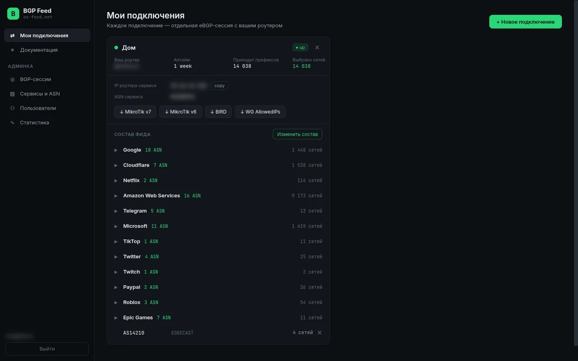Screen dimensions: 578x361
Task: Click the Статистика chart icon in sidebar
Action: (x=12, y=123)
